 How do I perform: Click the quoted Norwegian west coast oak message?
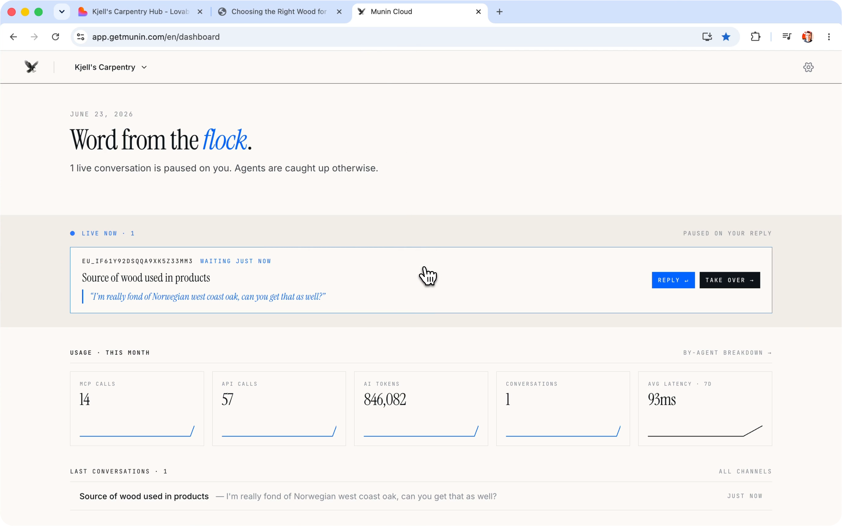click(x=208, y=296)
